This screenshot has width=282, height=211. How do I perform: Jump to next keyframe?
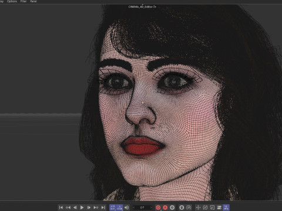[96, 207]
